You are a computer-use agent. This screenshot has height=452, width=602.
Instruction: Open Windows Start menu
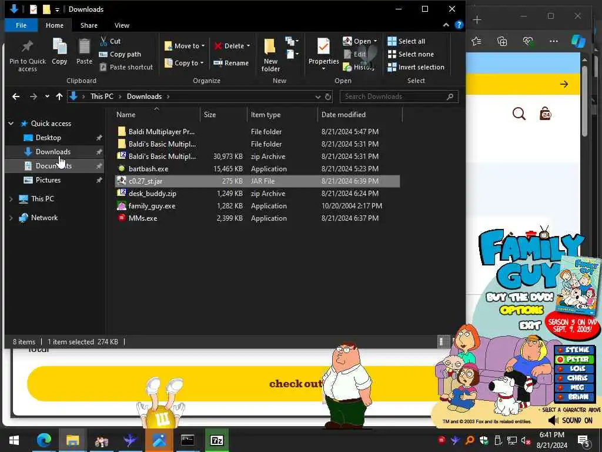pos(14,440)
